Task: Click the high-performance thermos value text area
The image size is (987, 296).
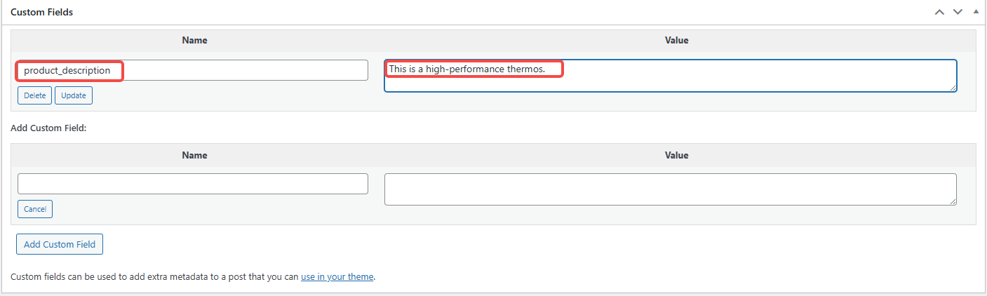Action: [x=670, y=76]
